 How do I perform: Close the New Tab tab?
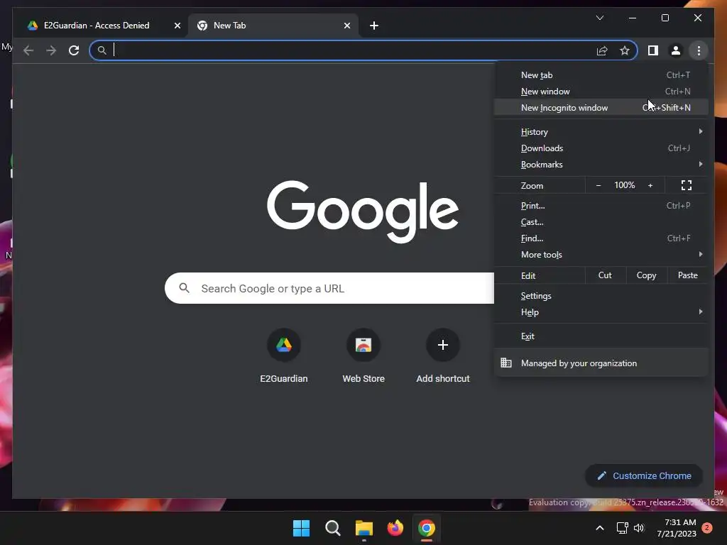click(346, 26)
